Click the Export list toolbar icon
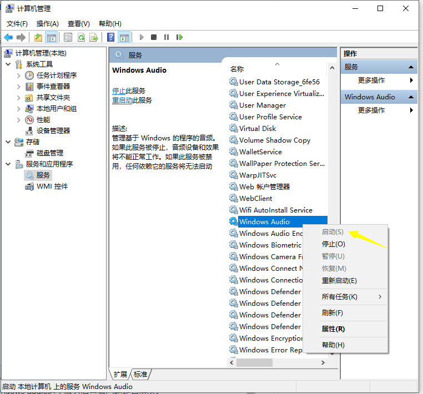This screenshot has width=423, height=394. coord(94,37)
